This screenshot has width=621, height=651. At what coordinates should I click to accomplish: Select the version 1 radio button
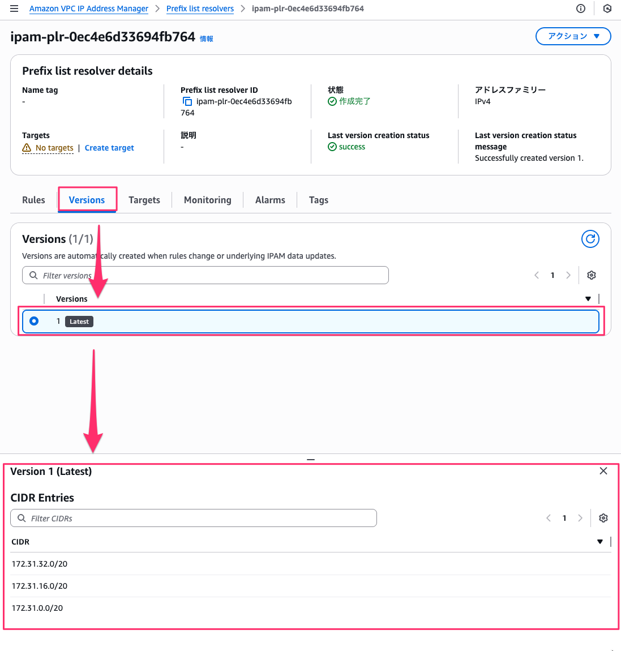pos(34,321)
